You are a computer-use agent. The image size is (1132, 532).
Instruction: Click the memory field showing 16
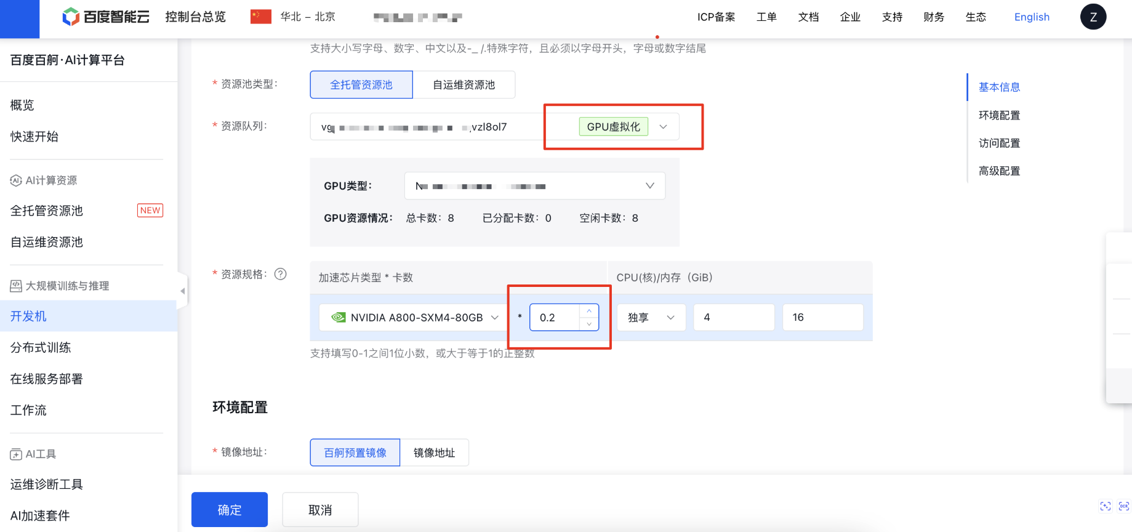click(x=822, y=318)
